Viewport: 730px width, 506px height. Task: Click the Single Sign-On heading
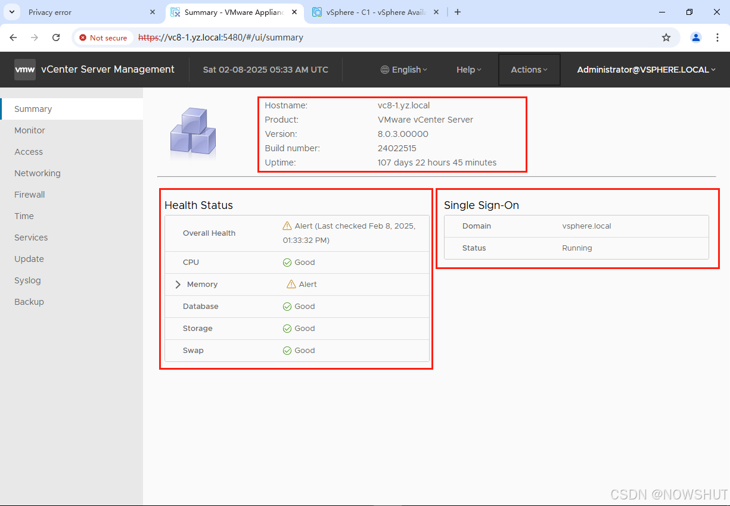click(482, 205)
